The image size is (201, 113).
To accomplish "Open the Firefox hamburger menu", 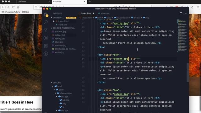I will [198, 7].
